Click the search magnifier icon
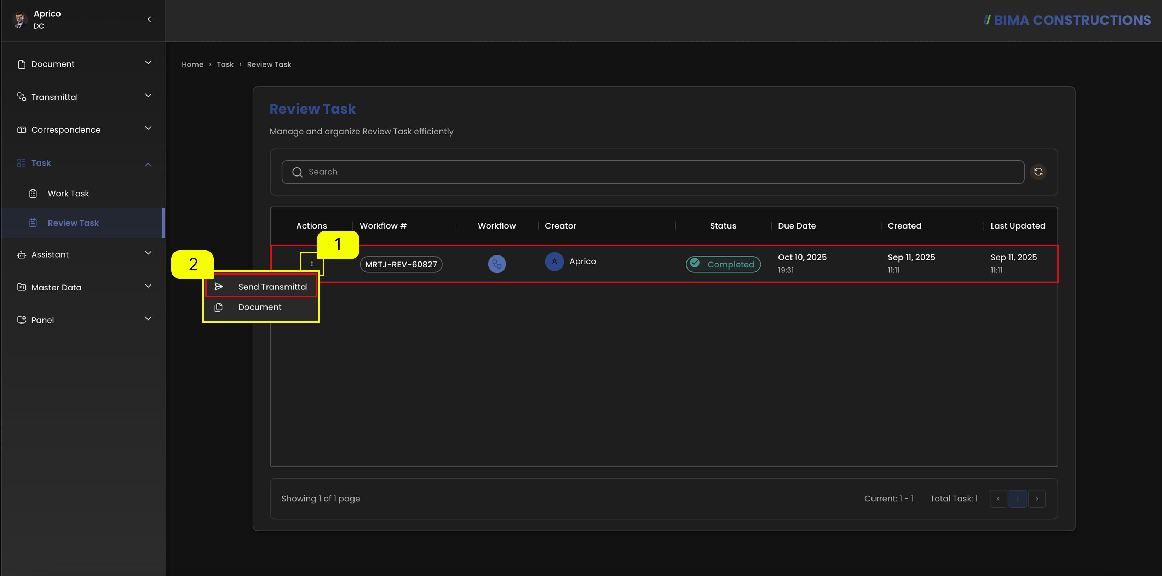1162x576 pixels. [x=297, y=172]
